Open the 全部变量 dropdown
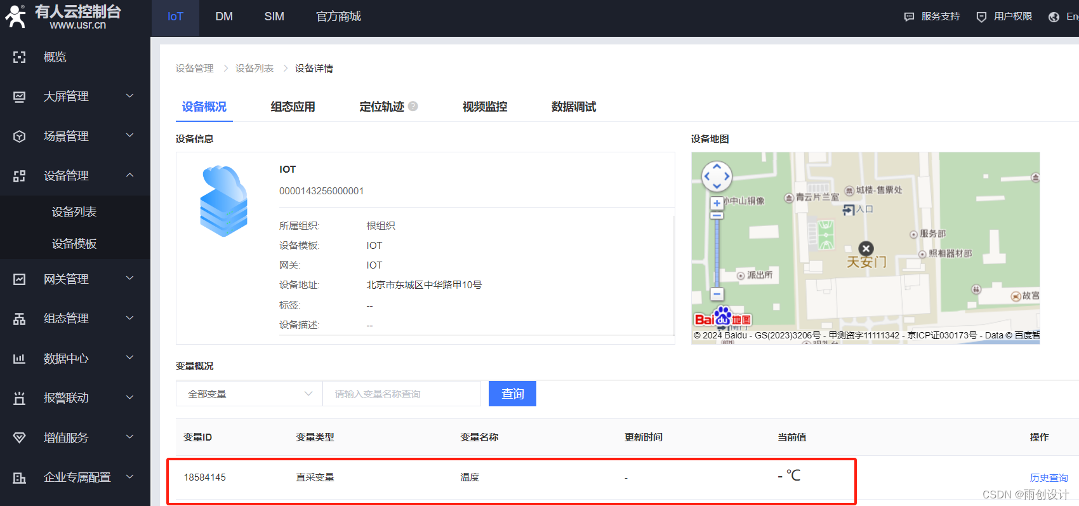Image resolution: width=1079 pixels, height=506 pixels. [x=249, y=394]
